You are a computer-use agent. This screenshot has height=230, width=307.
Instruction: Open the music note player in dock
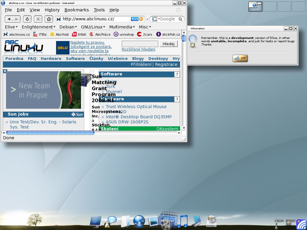tap(183, 221)
